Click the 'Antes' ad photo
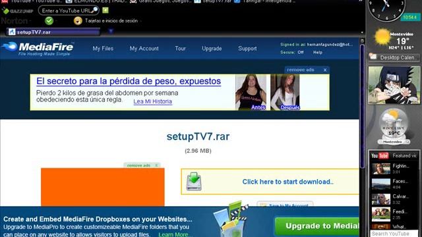Viewport: 422px width, 237px height. tap(251, 92)
